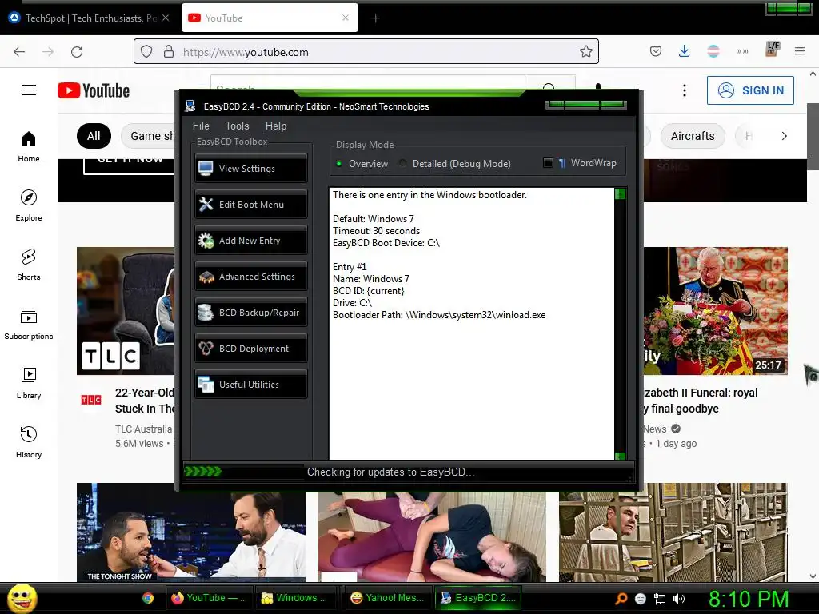Screen dimensions: 819x614
Task: Select the Aircrafts filter chip
Action: pyautogui.click(x=693, y=136)
